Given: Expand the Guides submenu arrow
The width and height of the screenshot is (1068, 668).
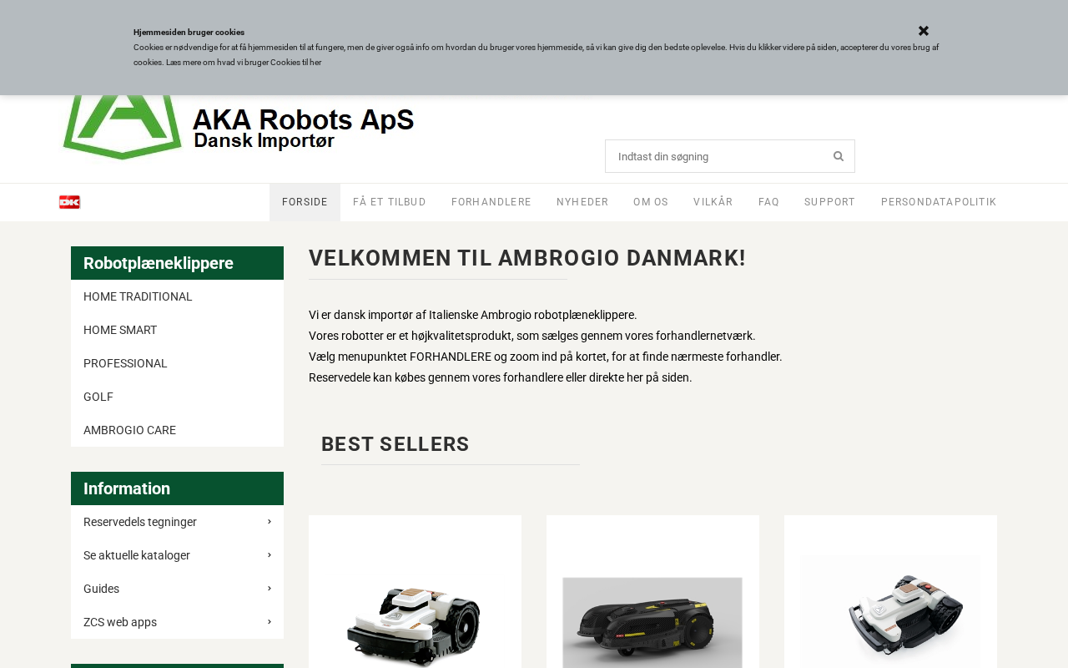Looking at the screenshot, I should (x=270, y=589).
